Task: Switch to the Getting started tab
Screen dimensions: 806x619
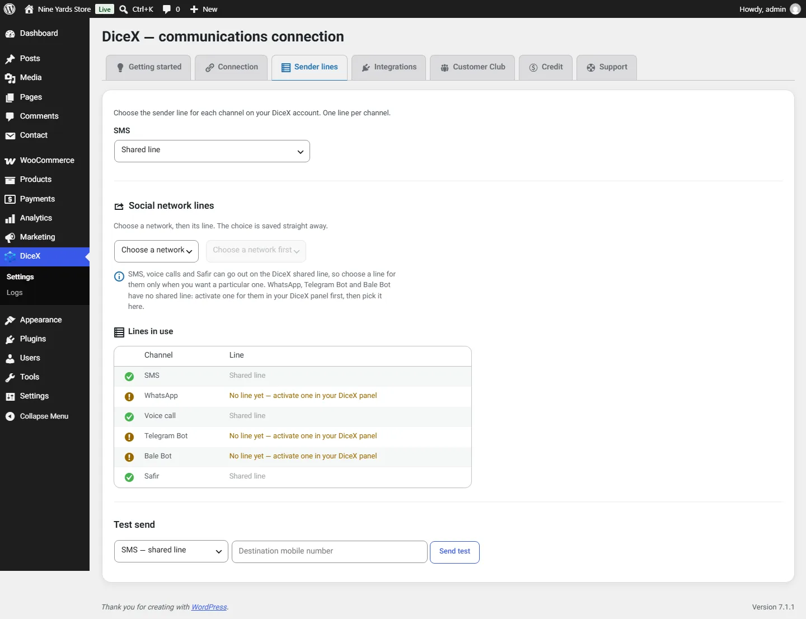Action: (148, 67)
